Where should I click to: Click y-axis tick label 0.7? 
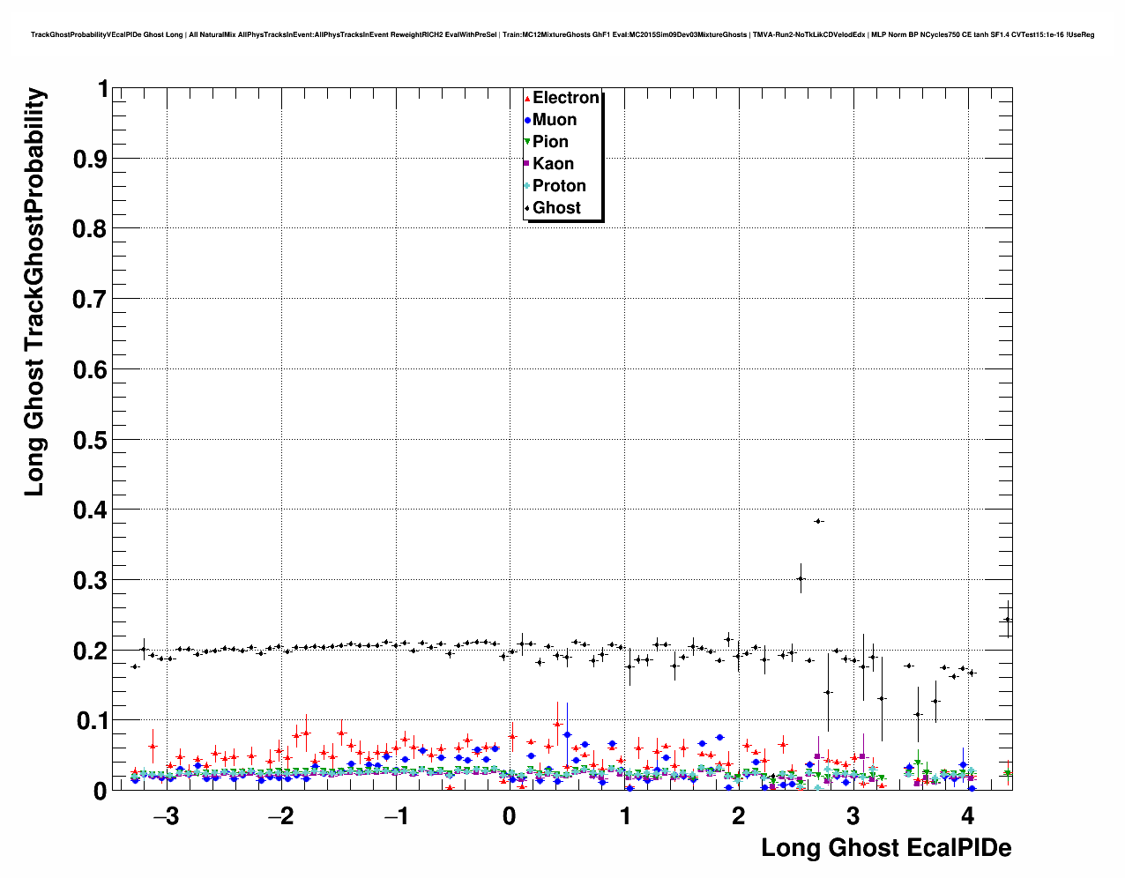pos(92,300)
